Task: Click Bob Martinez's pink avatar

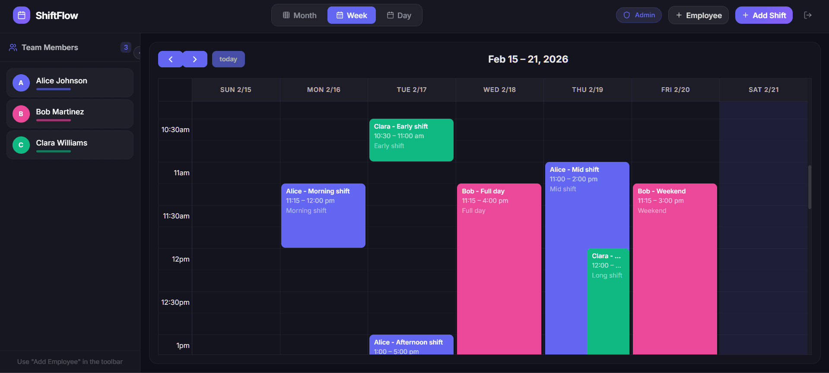Action: (21, 114)
